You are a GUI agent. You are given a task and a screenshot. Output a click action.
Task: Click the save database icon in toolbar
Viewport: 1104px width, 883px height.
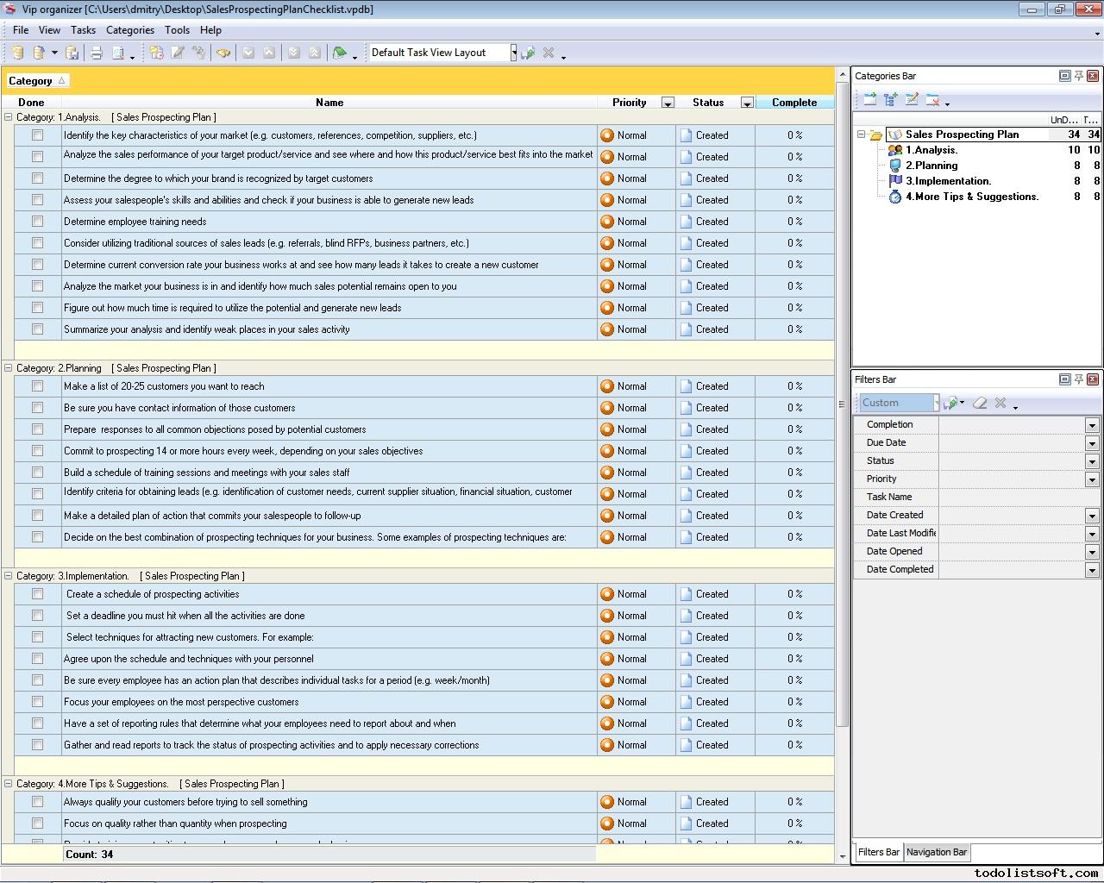tap(72, 53)
